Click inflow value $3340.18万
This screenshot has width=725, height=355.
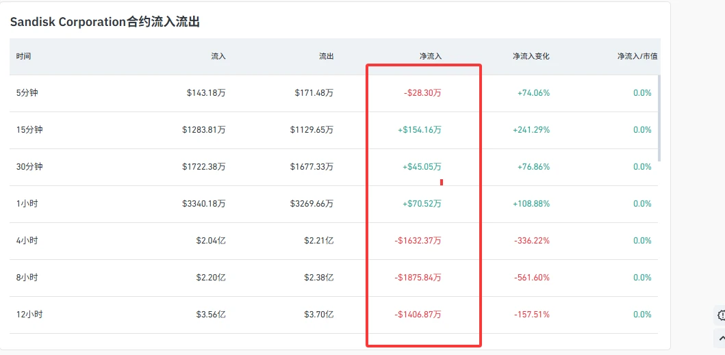tap(204, 204)
